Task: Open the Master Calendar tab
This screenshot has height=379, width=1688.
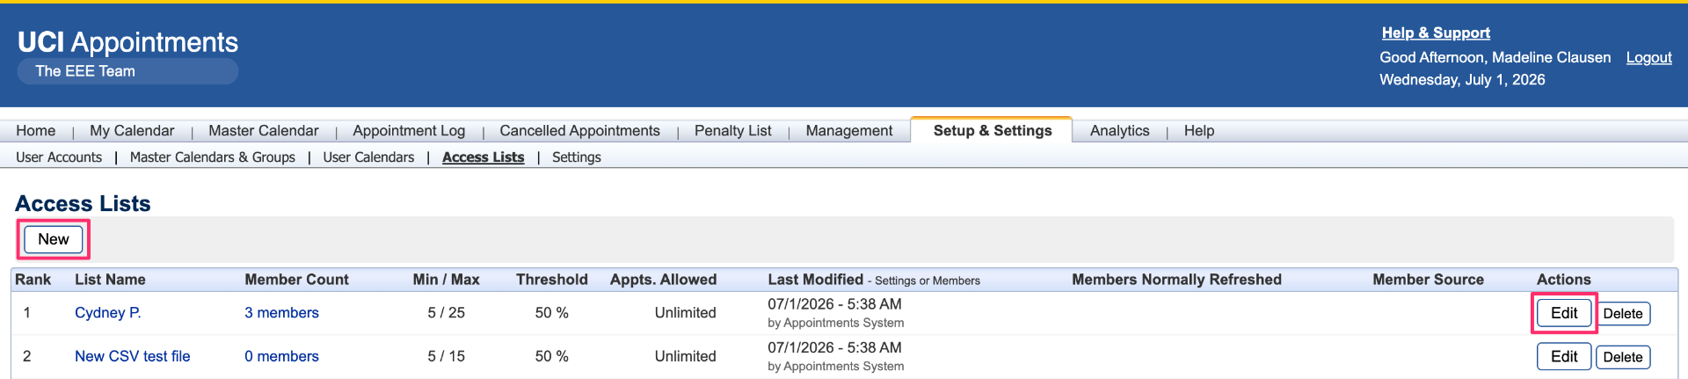Action: point(264,130)
